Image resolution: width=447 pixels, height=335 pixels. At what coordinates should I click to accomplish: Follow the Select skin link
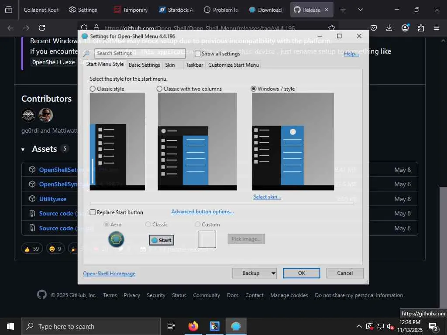click(x=267, y=197)
